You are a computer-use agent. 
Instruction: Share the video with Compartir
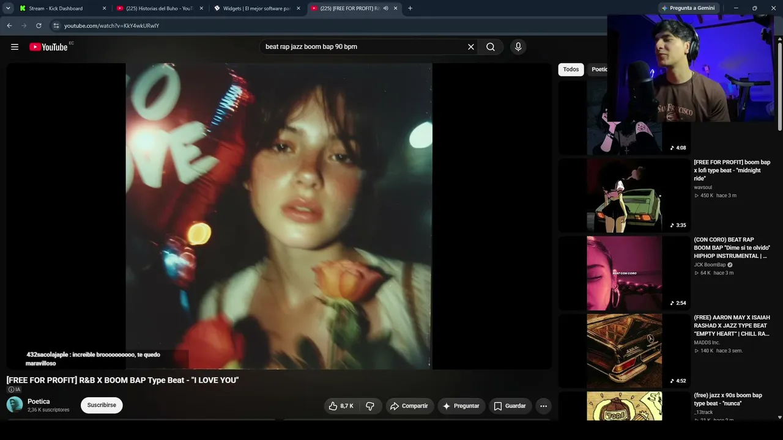tap(409, 406)
